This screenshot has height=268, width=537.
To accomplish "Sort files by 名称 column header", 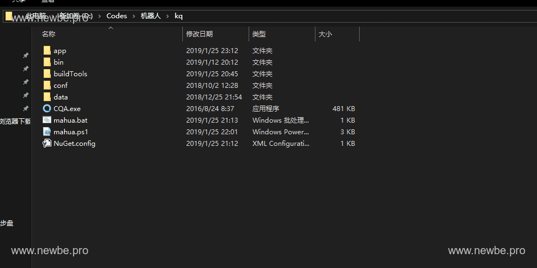I will pos(49,34).
